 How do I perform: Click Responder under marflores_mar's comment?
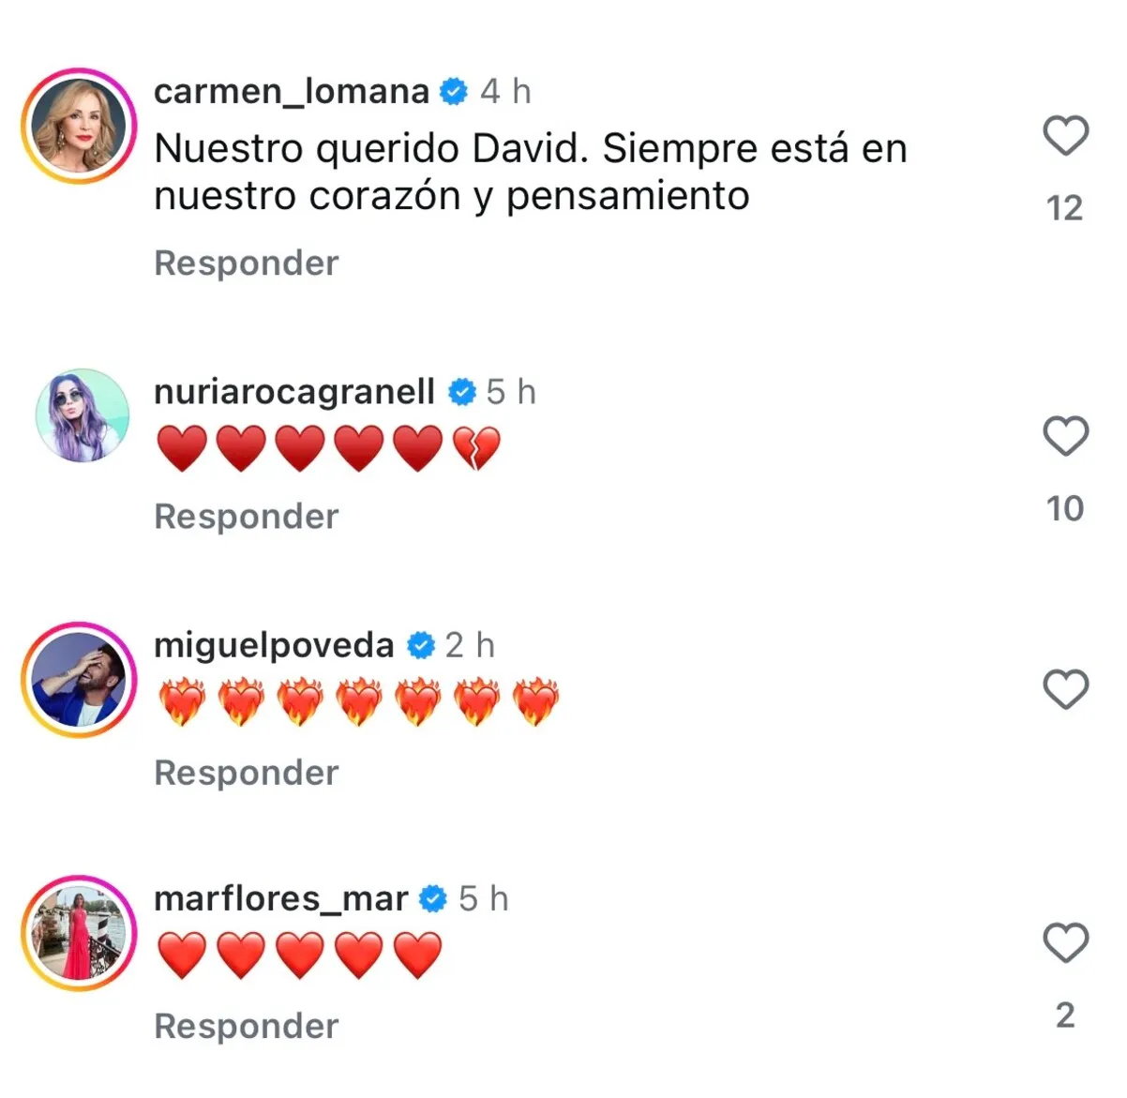pyautogui.click(x=246, y=1026)
